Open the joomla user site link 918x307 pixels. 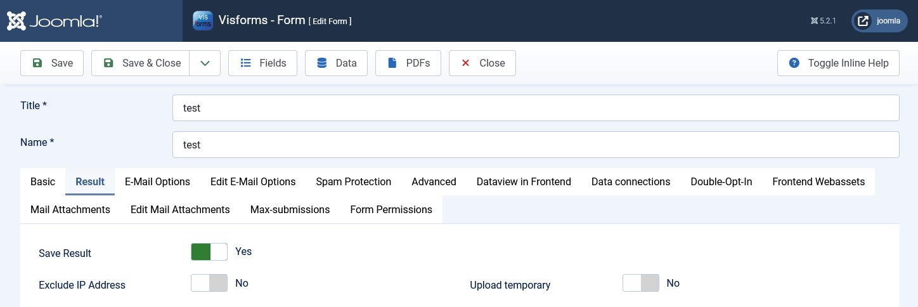879,21
